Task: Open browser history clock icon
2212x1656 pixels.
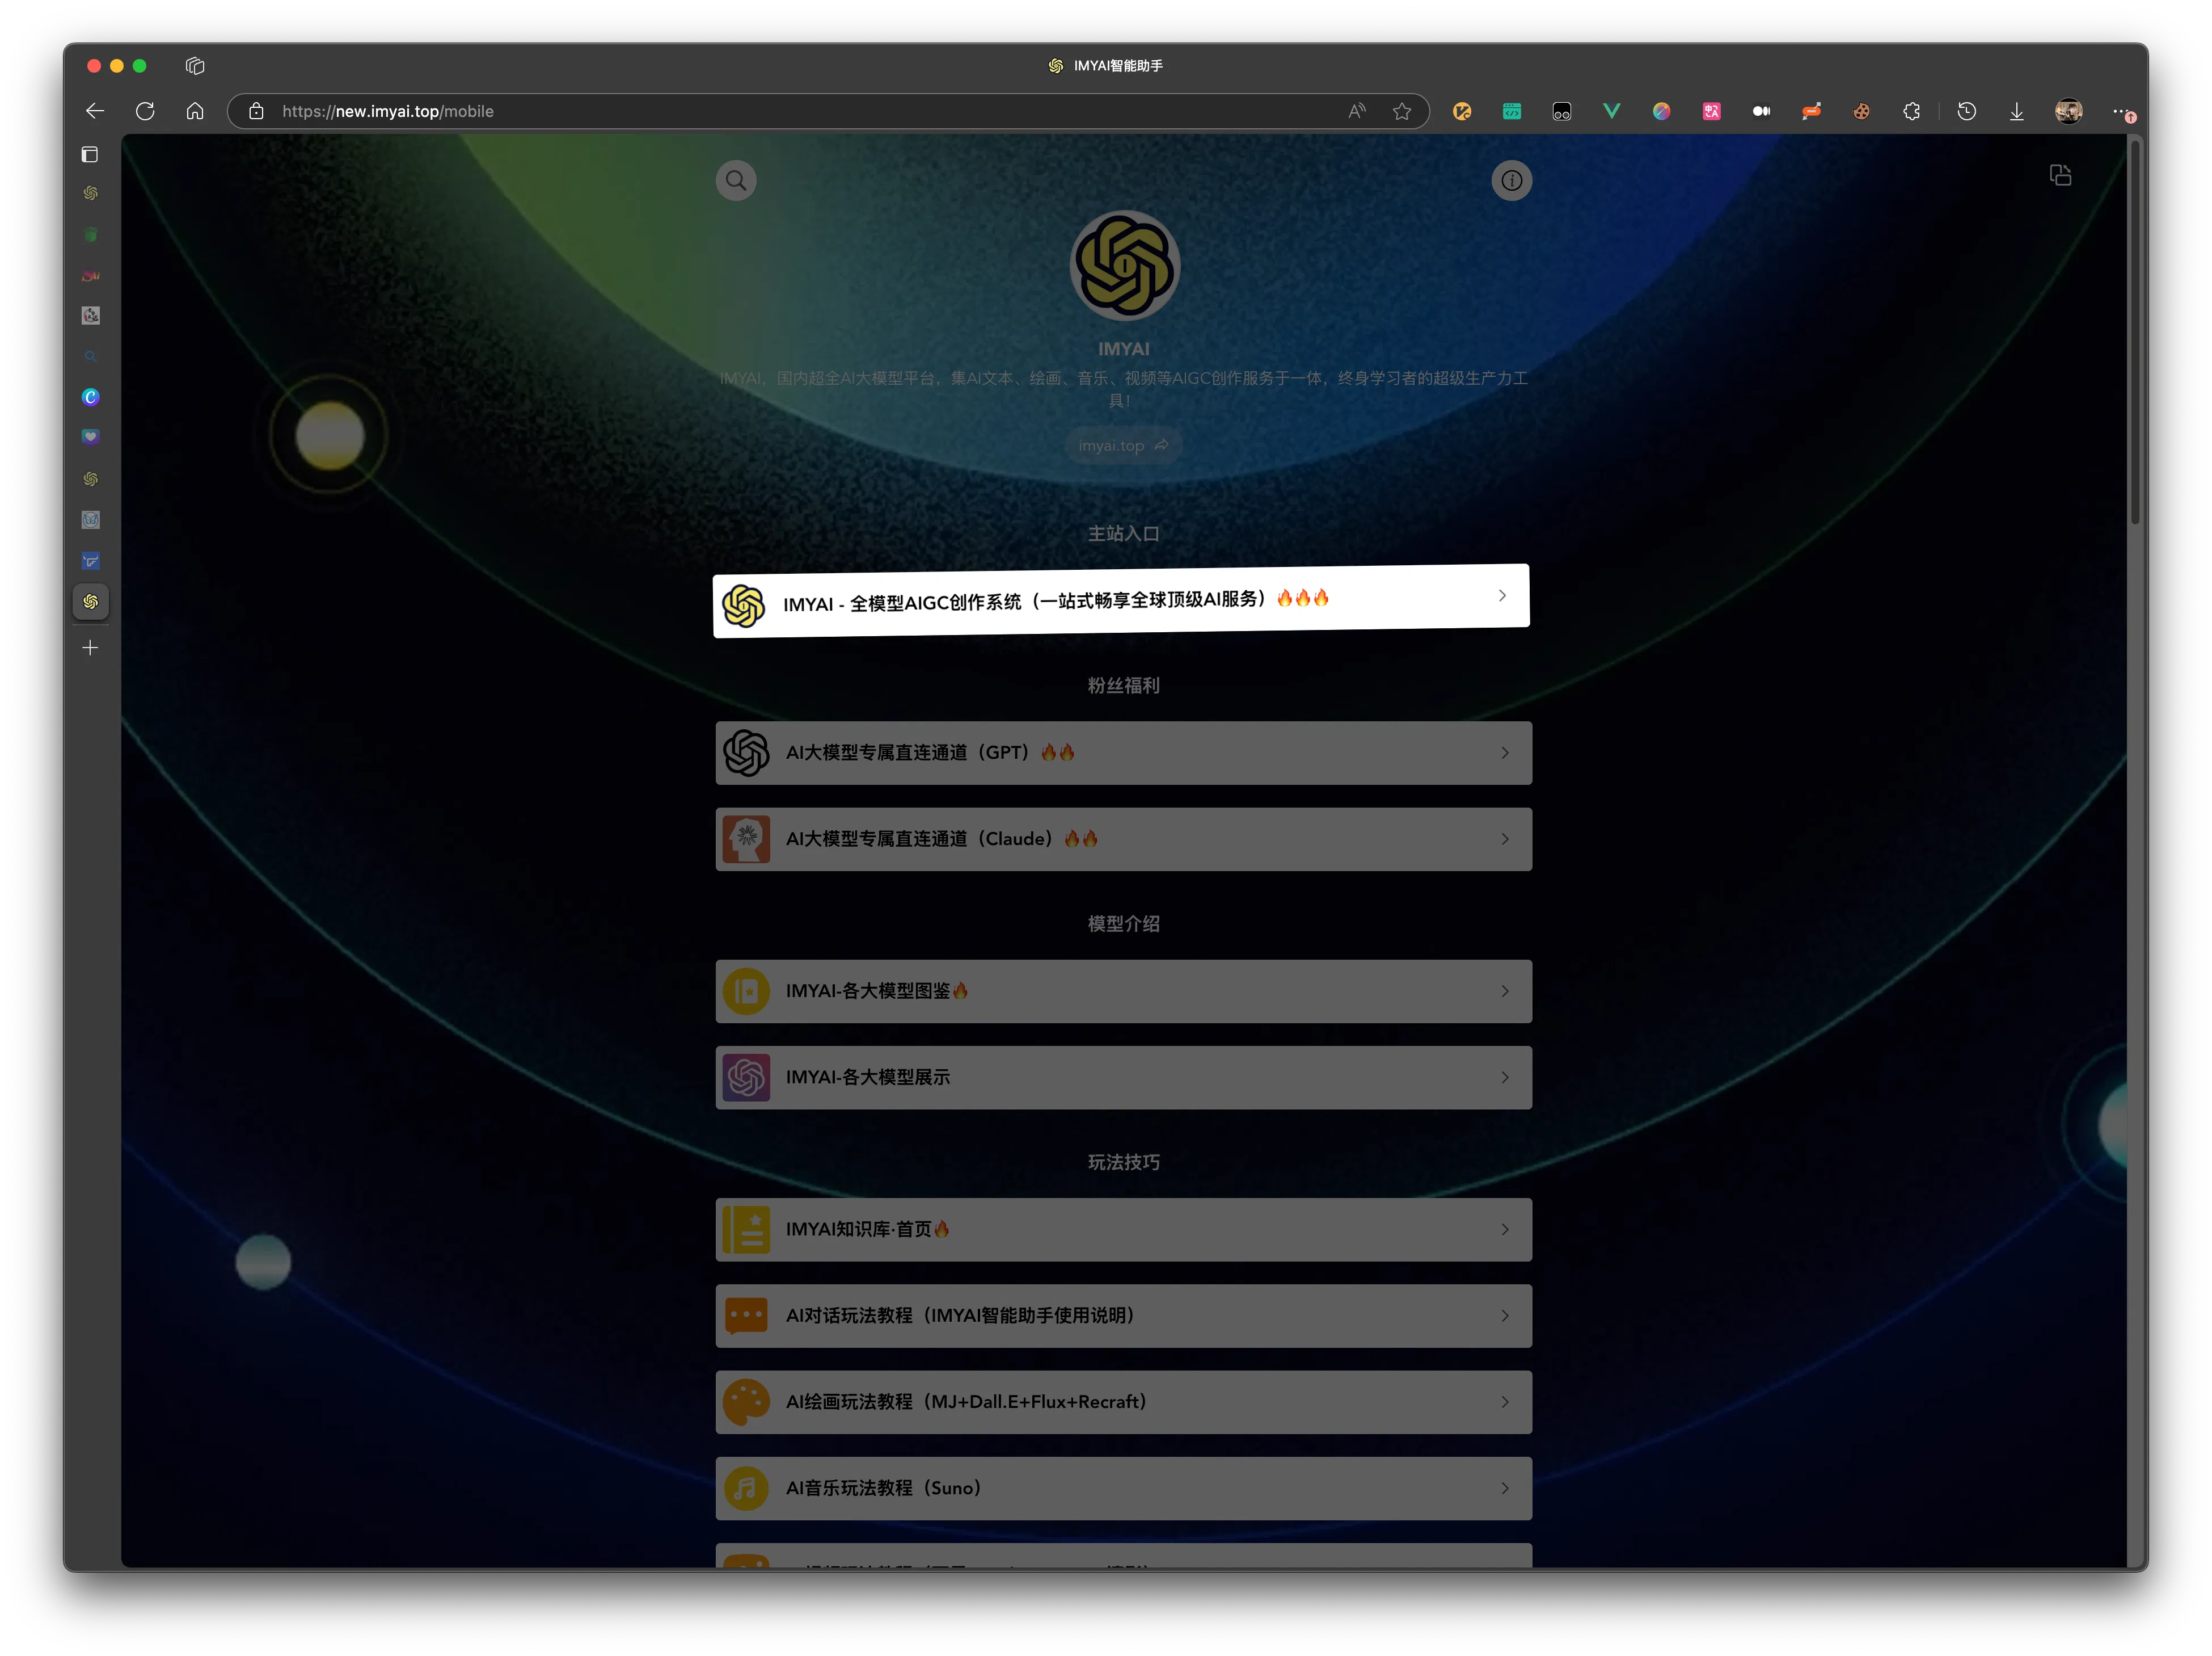Action: [1966, 111]
